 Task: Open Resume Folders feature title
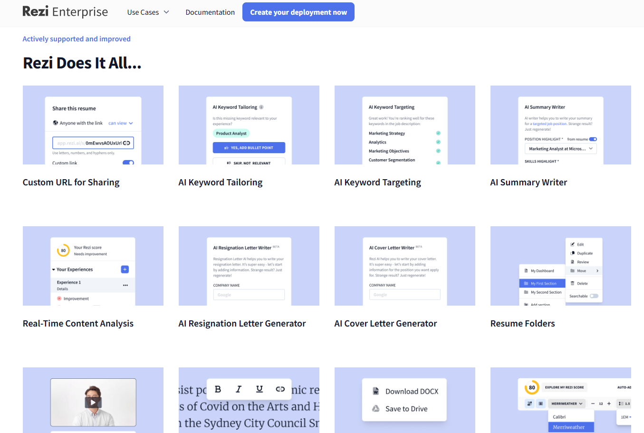[522, 324]
